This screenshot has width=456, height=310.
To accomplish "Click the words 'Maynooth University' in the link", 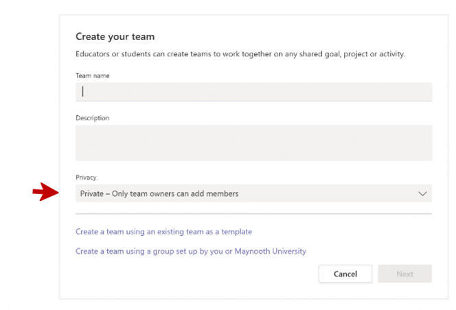I will coord(270,251).
